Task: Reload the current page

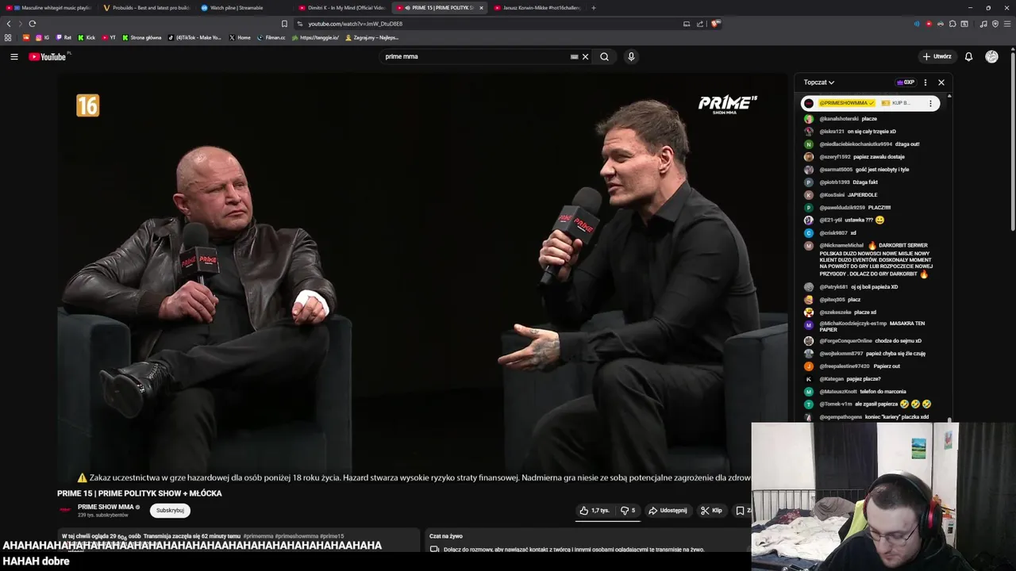Action: 33,24
